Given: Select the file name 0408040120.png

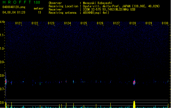Looking at the screenshot, I should coord(14,7).
